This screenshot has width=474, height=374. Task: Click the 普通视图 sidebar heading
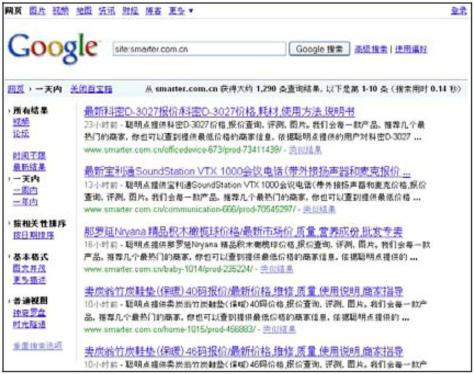[x=30, y=301]
